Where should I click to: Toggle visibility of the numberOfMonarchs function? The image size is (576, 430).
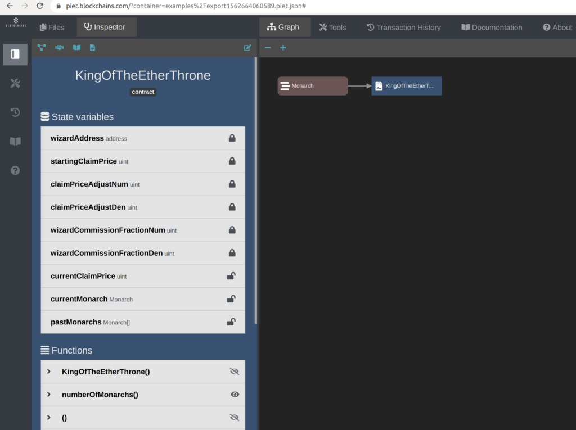point(235,395)
